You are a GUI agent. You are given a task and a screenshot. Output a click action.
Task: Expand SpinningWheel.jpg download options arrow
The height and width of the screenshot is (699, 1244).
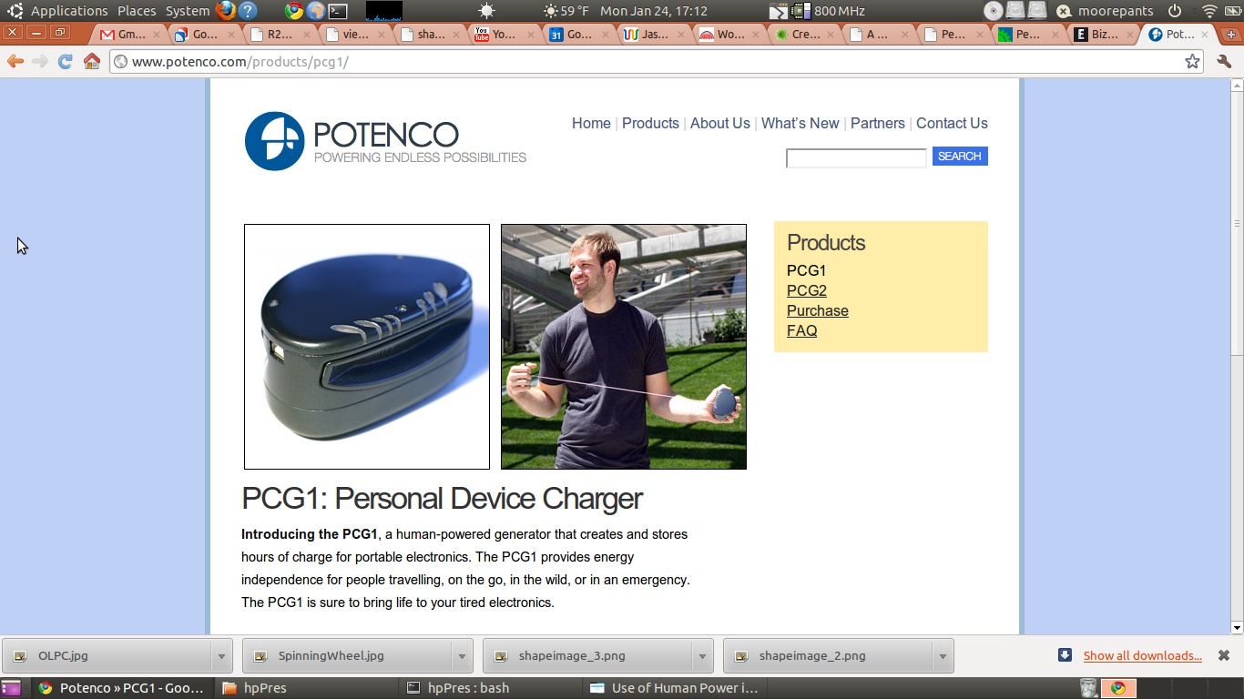tap(462, 655)
